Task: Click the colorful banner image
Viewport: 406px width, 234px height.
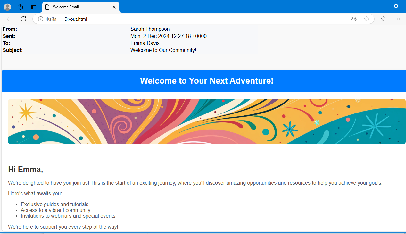Action: [207, 121]
